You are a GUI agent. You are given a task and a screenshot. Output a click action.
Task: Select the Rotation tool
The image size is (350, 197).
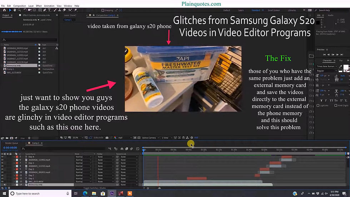[25, 10]
